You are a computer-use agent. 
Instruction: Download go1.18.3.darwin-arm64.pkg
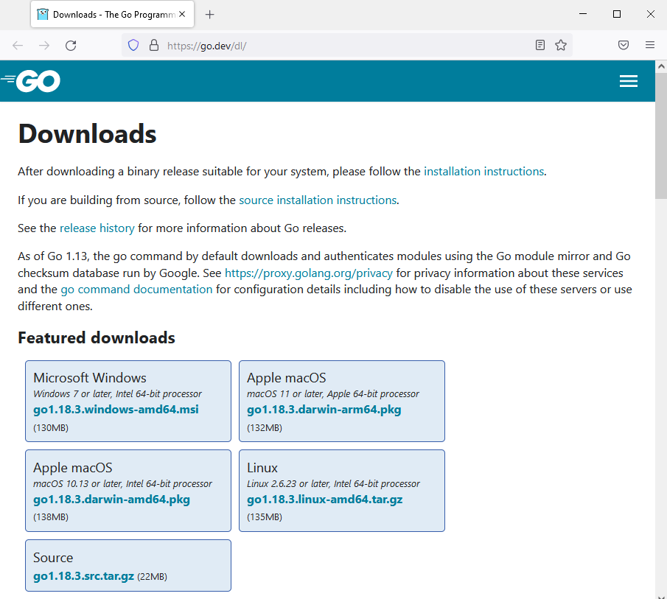324,410
